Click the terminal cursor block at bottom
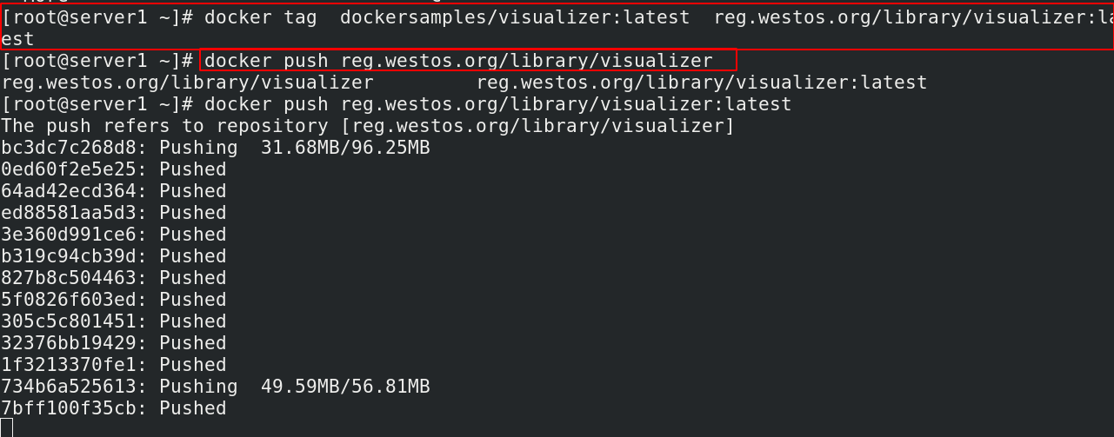The height and width of the screenshot is (437, 1114). [7, 427]
